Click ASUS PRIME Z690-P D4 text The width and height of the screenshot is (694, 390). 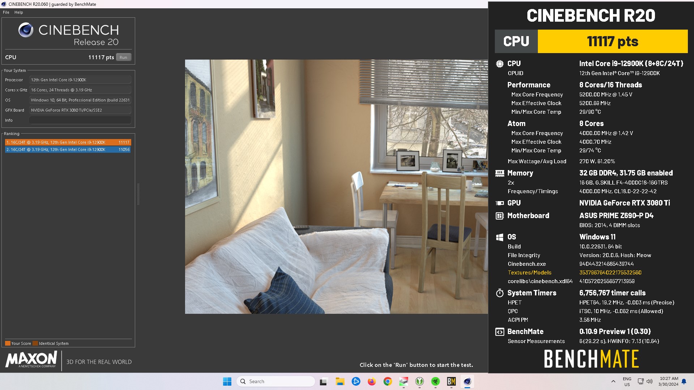point(616,216)
